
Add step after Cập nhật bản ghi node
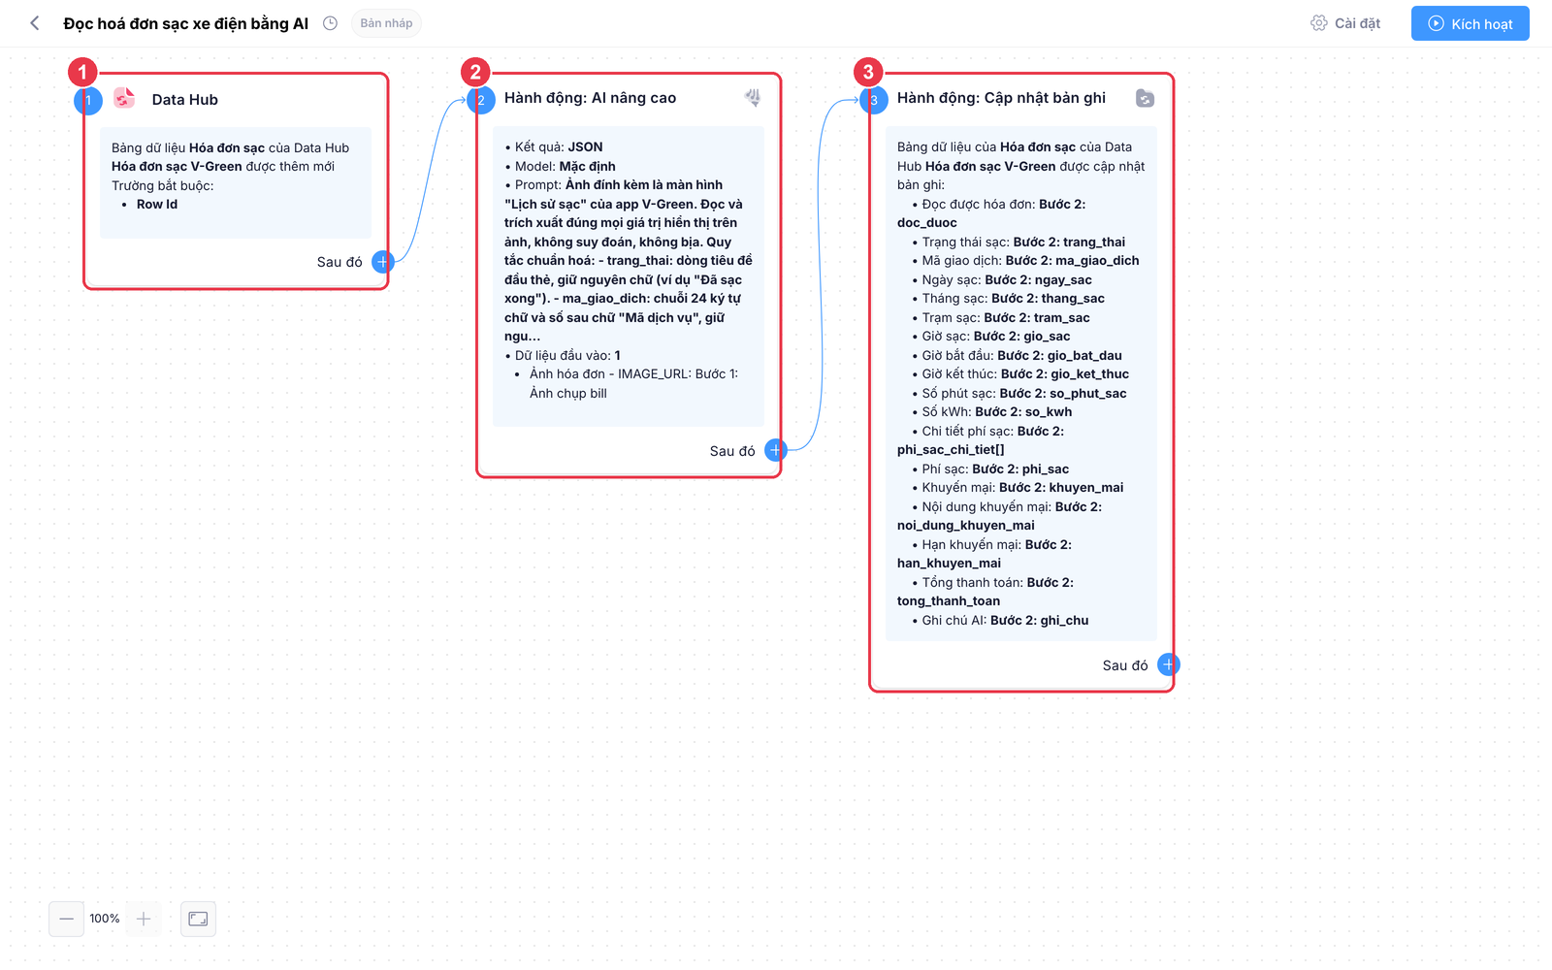pos(1168,664)
